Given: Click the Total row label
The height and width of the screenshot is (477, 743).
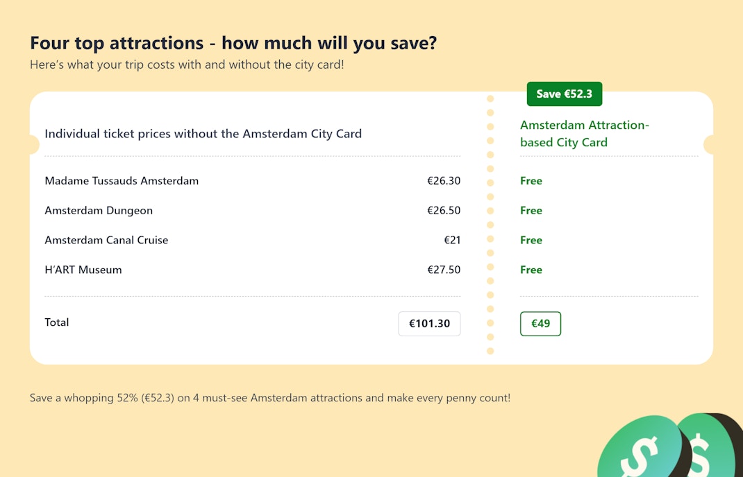Looking at the screenshot, I should (57, 322).
